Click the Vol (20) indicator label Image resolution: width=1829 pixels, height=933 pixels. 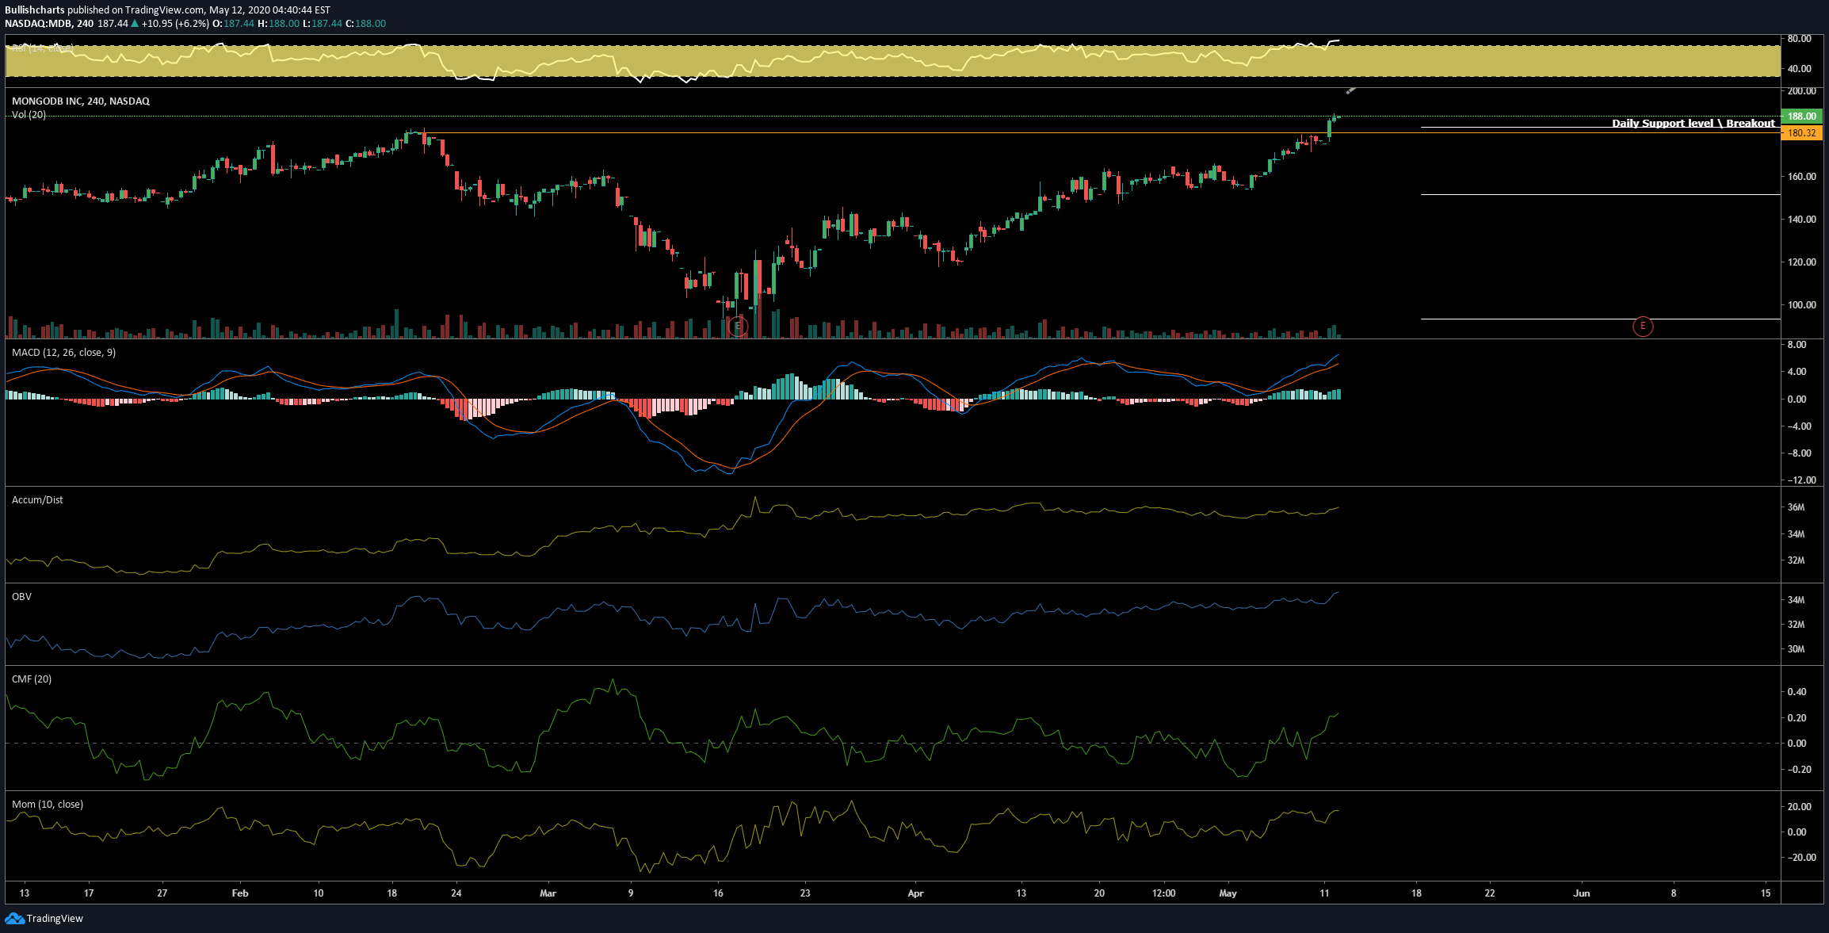tap(29, 115)
